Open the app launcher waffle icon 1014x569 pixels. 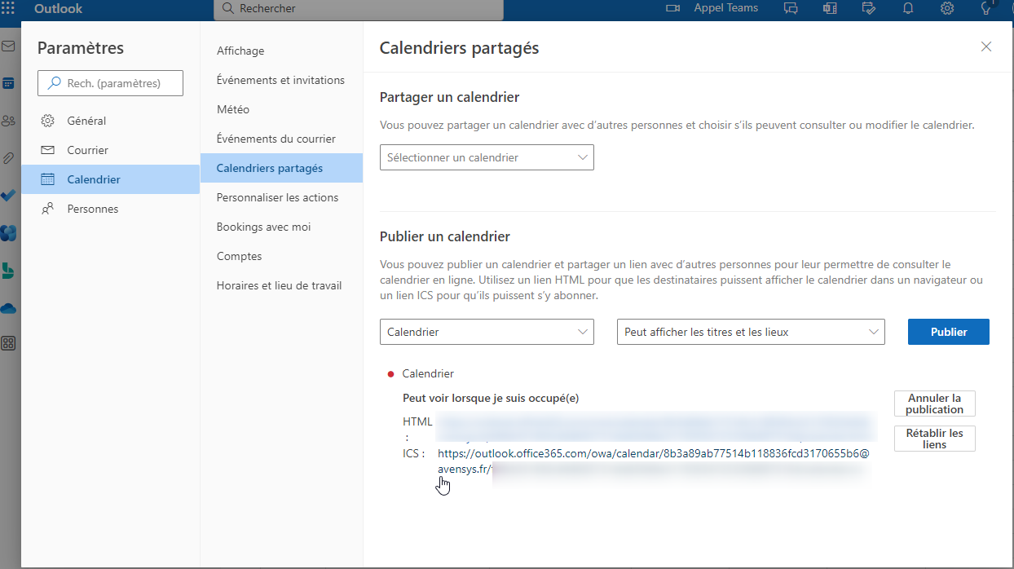(8, 8)
